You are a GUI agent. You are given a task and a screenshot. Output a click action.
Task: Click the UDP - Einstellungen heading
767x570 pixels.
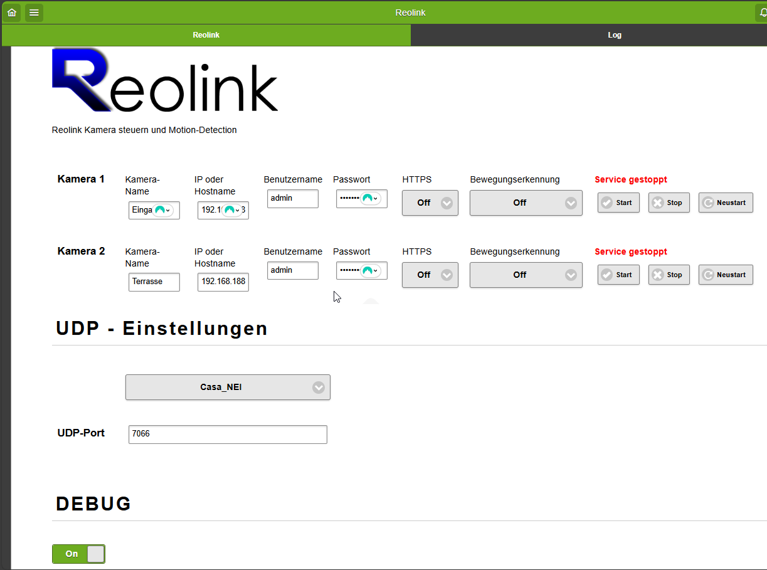162,328
